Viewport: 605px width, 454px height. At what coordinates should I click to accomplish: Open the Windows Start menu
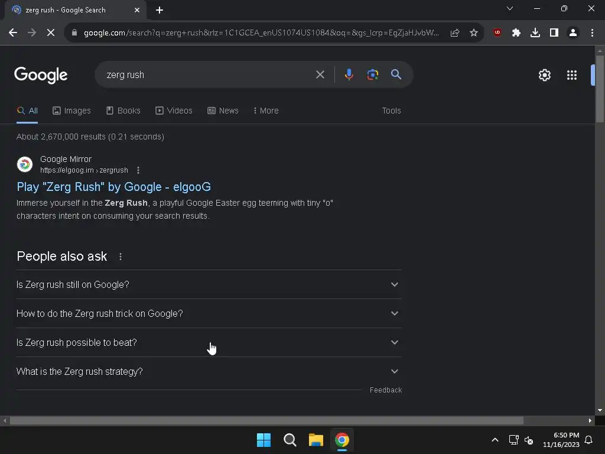click(x=264, y=440)
